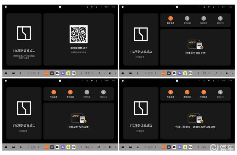
Task: Open vehicle settings car icon on QR code screen
Action: (x=13, y=73)
